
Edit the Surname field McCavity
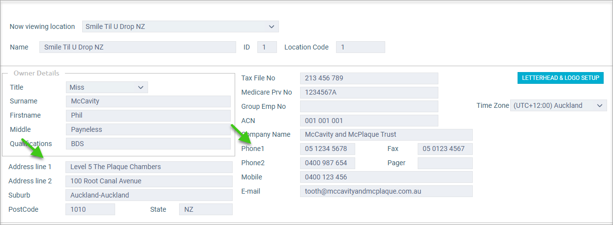pos(148,101)
